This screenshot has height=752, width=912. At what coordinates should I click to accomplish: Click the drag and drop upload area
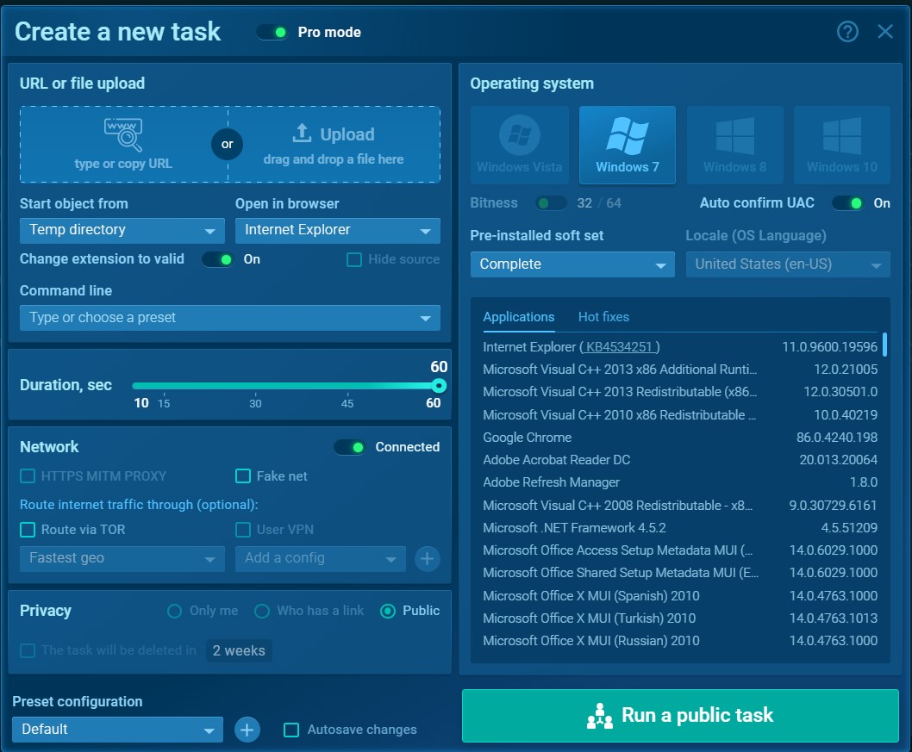click(x=334, y=144)
